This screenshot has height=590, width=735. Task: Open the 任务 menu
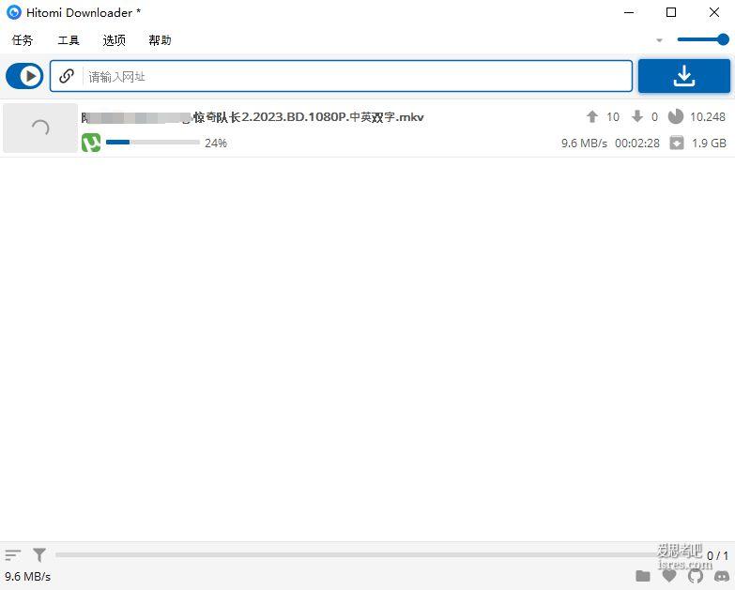click(22, 40)
